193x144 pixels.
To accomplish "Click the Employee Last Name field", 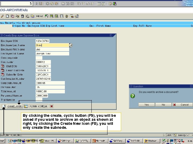I will (52, 45).
